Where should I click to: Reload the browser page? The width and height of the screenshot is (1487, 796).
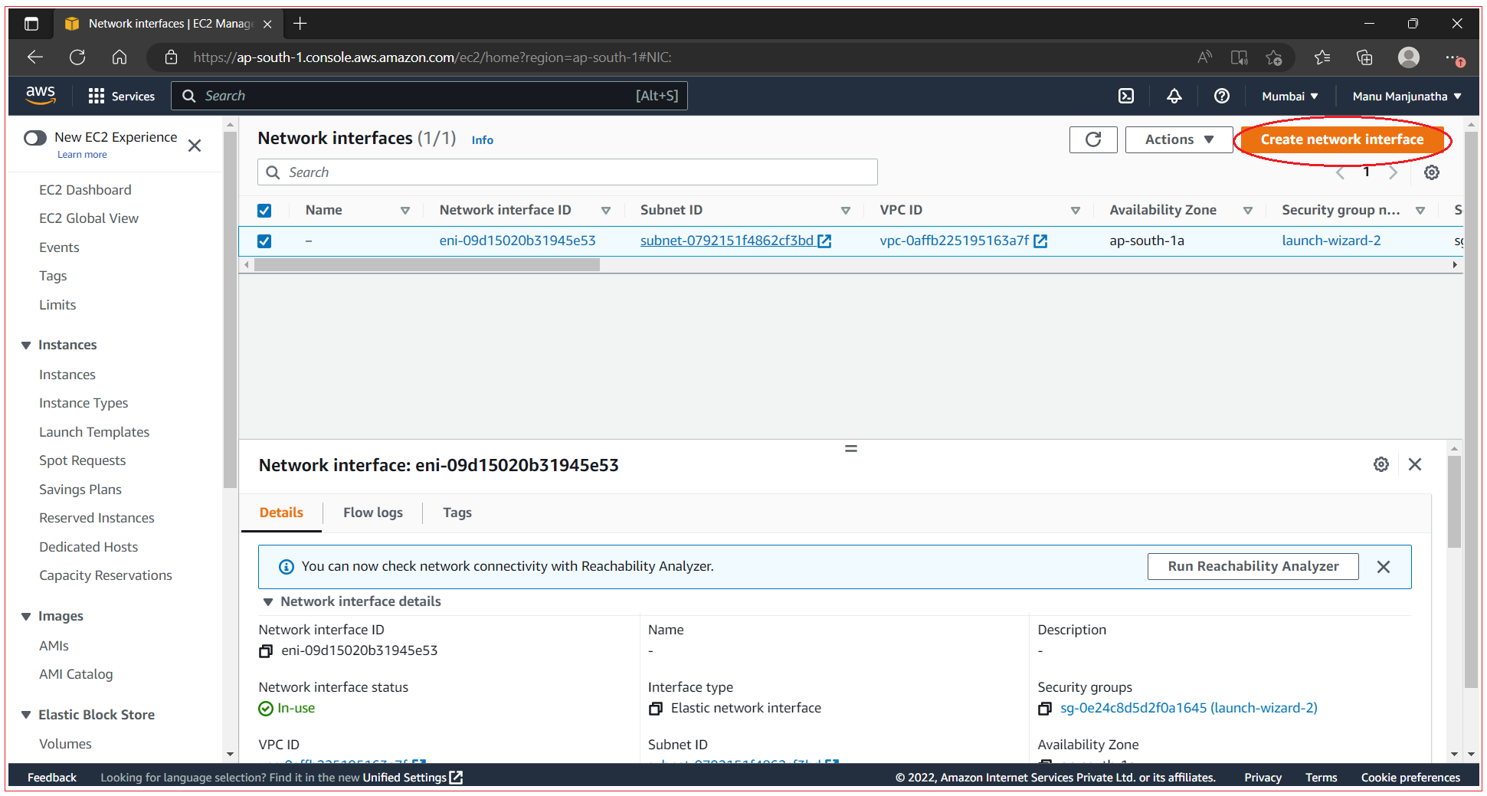(x=77, y=57)
